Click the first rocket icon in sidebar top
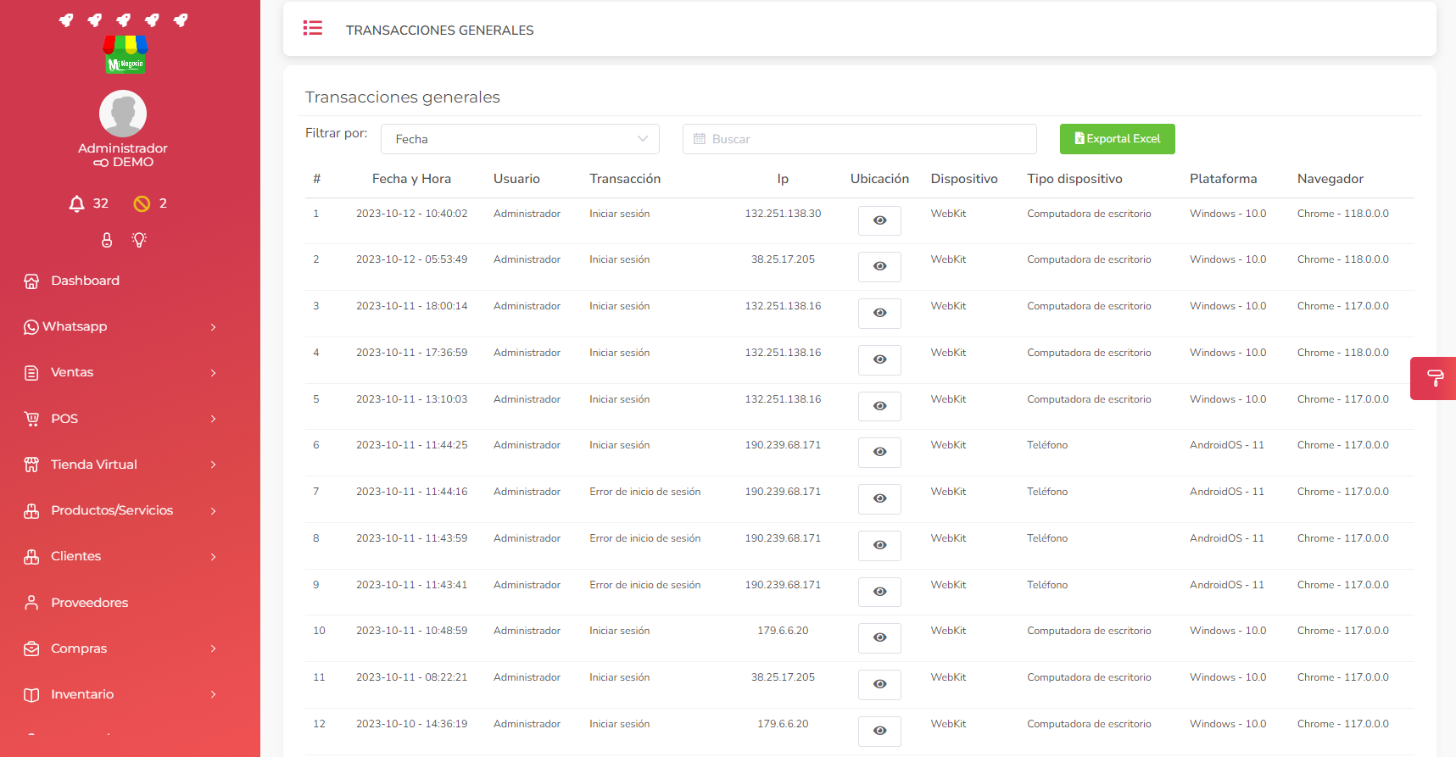Screen dimensions: 1456x757 66,19
